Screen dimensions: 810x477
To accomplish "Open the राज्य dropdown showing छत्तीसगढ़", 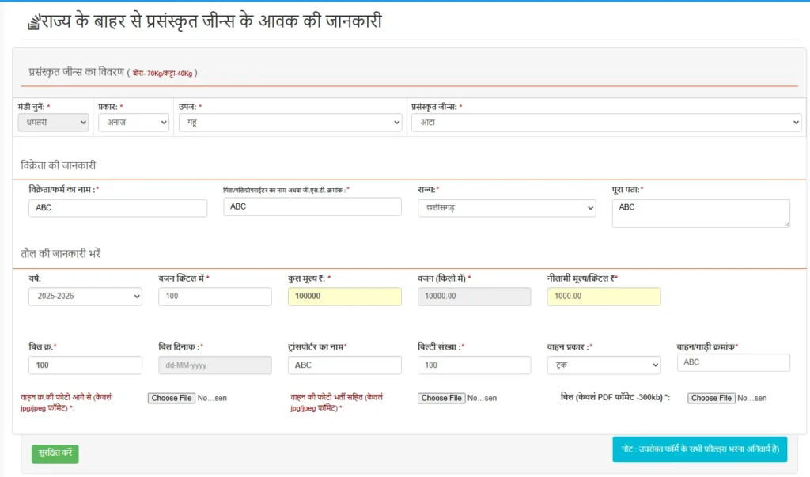I will coord(506,208).
